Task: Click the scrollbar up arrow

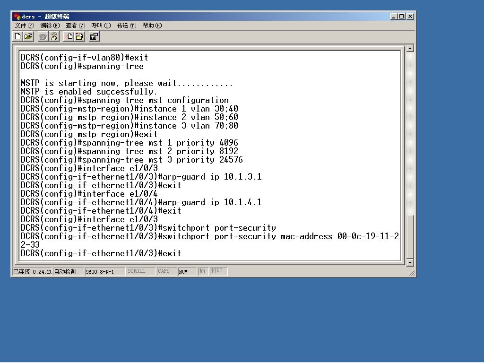Action: 410,48
